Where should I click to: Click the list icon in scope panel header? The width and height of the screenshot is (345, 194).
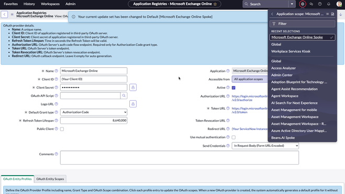click(327, 14)
